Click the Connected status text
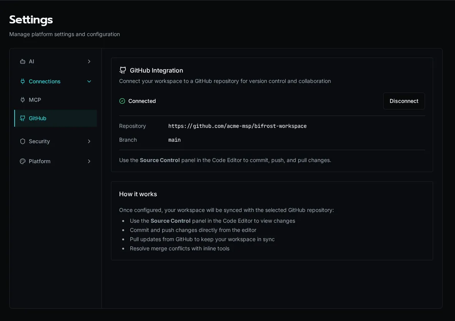The width and height of the screenshot is (455, 321). coord(142,101)
